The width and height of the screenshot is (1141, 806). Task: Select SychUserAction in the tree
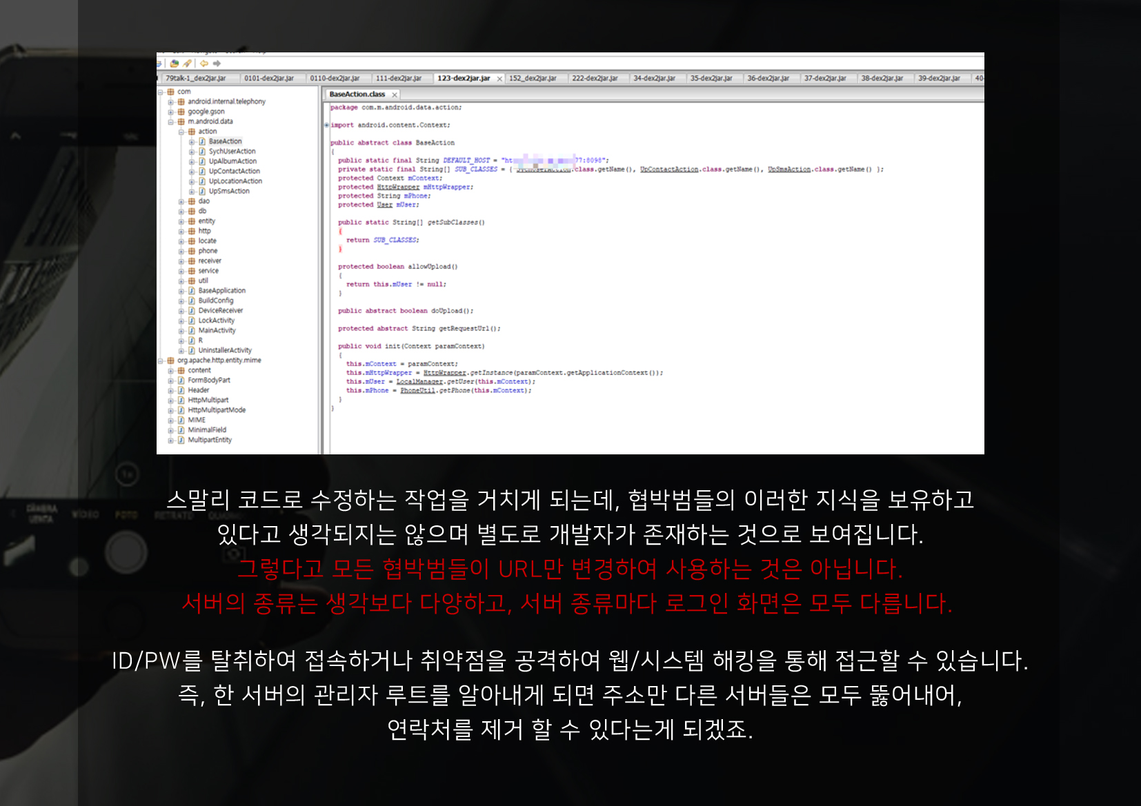point(232,152)
